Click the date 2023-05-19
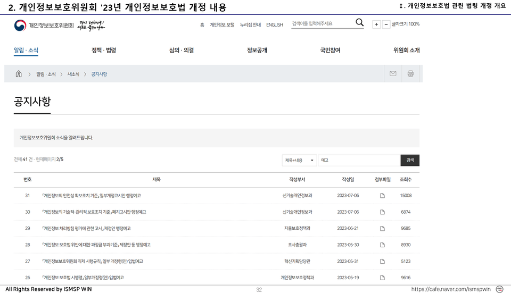Image resolution: width=511 pixels, height=293 pixels. pos(348,278)
